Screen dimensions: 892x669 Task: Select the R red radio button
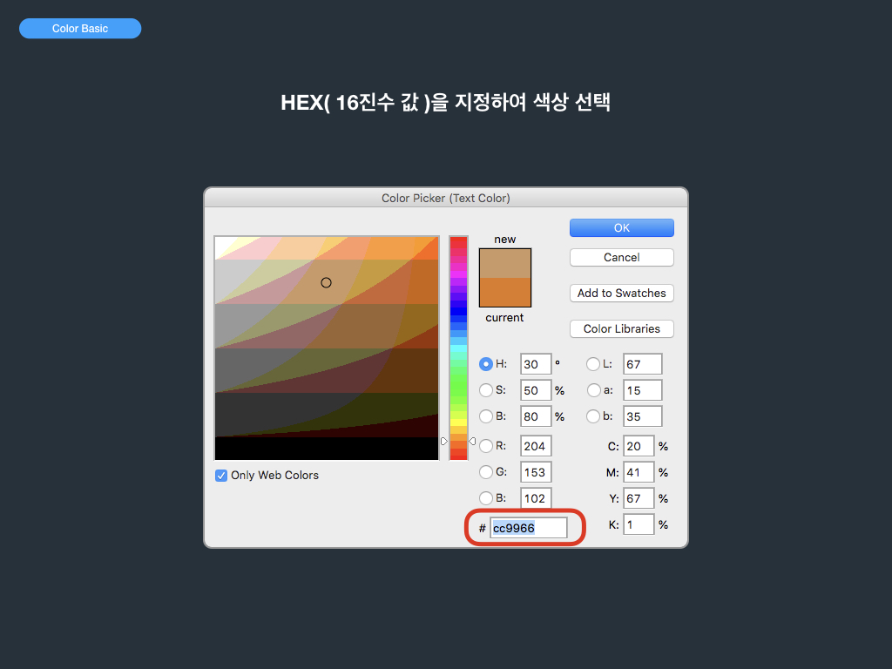[x=486, y=446]
